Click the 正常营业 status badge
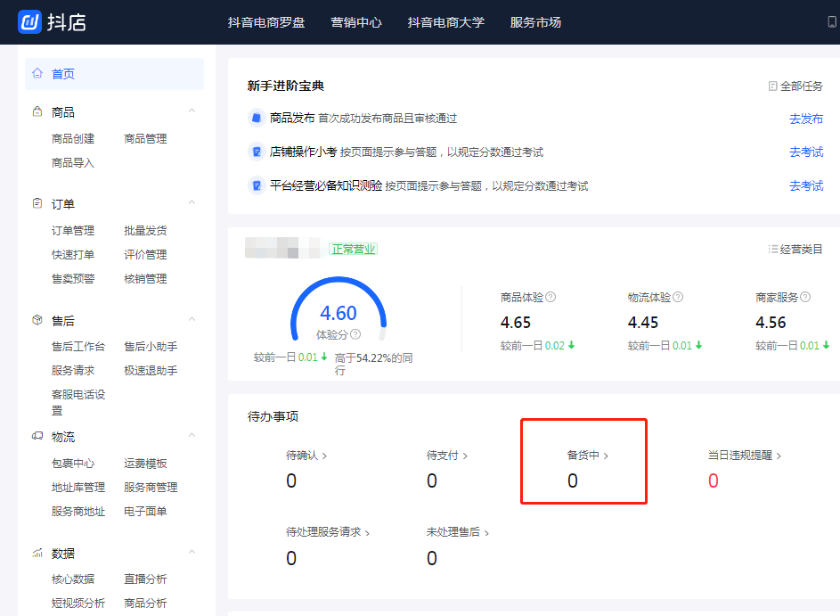 click(353, 249)
